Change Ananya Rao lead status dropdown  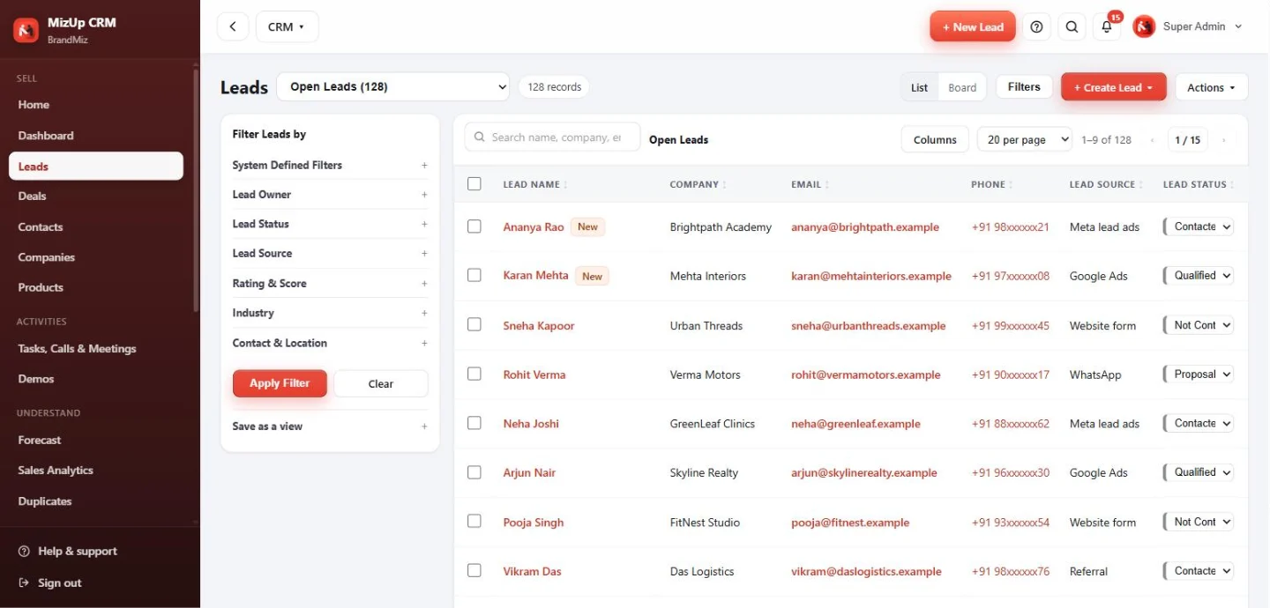pyautogui.click(x=1199, y=226)
